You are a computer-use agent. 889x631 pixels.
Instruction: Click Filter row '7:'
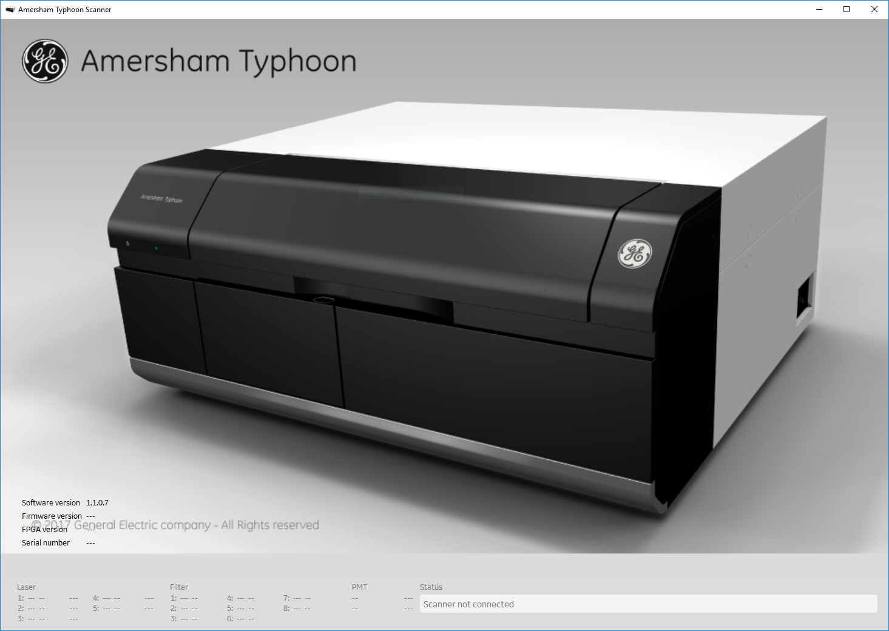point(297,598)
